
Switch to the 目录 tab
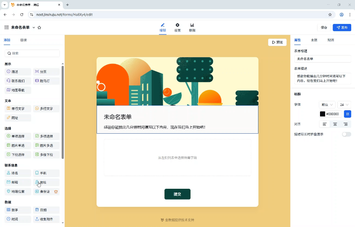[x=24, y=40]
